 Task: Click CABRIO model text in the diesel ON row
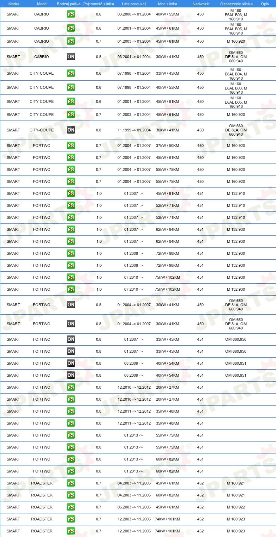point(42,57)
